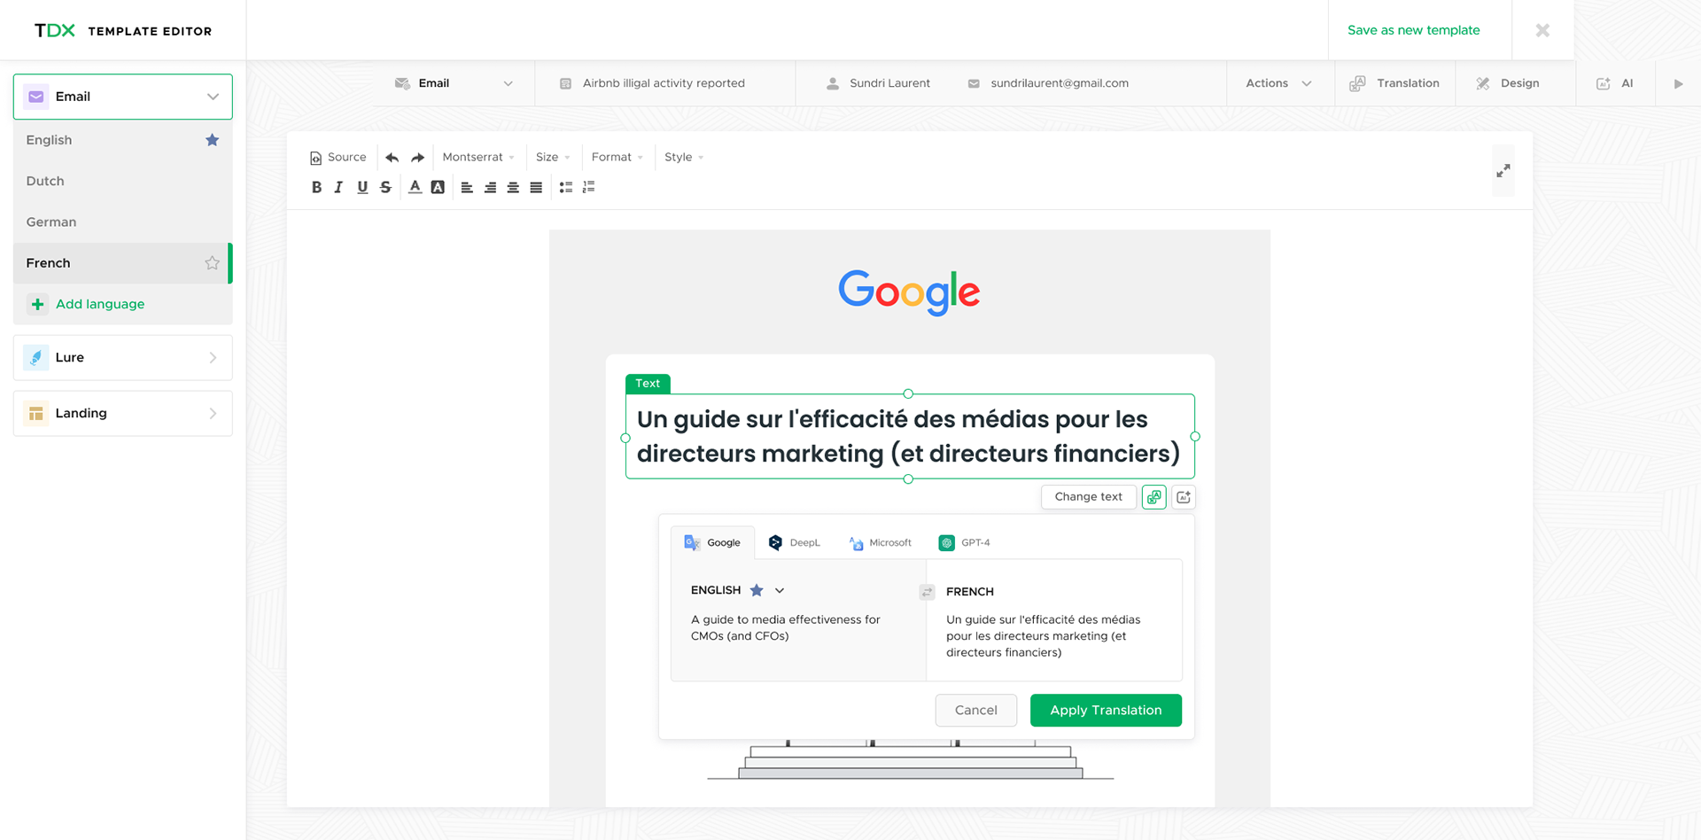Toggle the default star for French
Viewport: 1701px width, 840px height.
click(x=212, y=263)
